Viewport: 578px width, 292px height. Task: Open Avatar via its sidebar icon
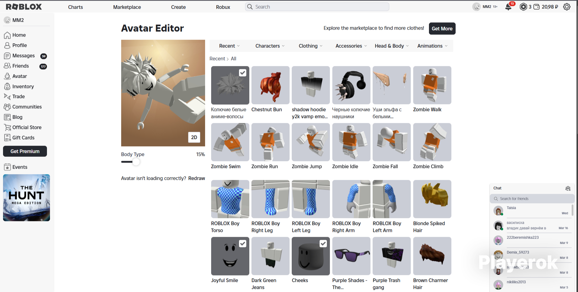[x=7, y=76]
